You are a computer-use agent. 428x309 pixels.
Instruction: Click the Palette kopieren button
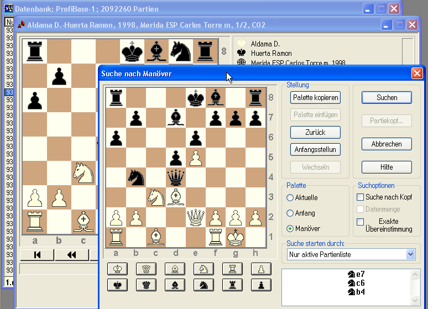click(x=315, y=97)
